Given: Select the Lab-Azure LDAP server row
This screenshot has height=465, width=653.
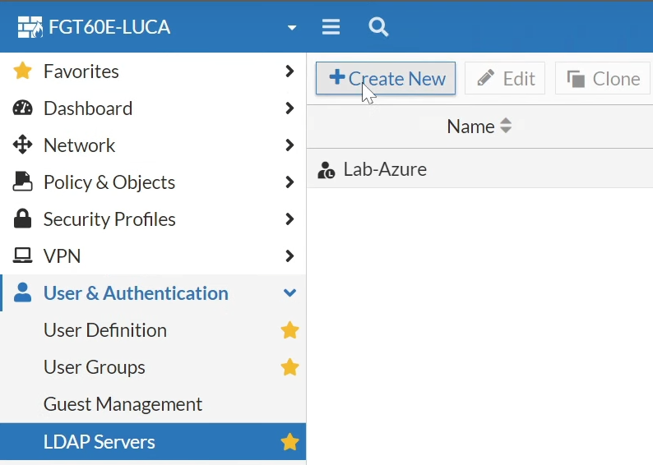Looking at the screenshot, I should click(x=479, y=170).
